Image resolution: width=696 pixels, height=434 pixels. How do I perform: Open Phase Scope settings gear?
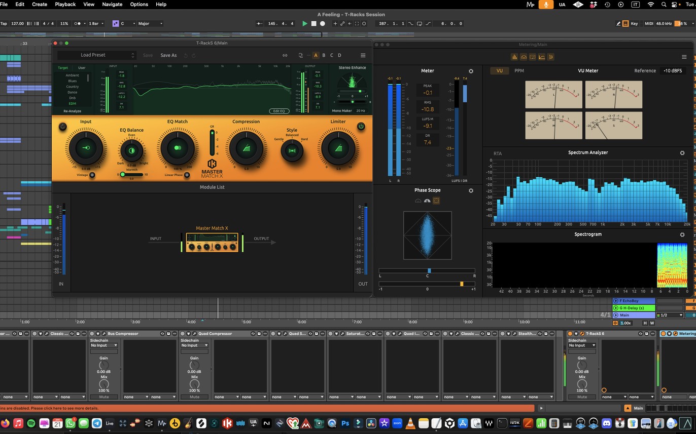pyautogui.click(x=471, y=190)
